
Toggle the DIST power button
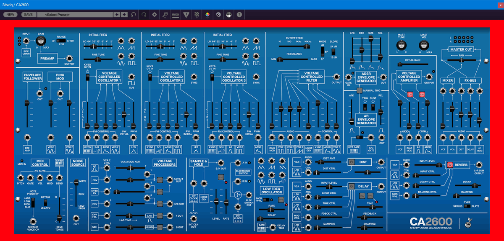click(x=352, y=162)
